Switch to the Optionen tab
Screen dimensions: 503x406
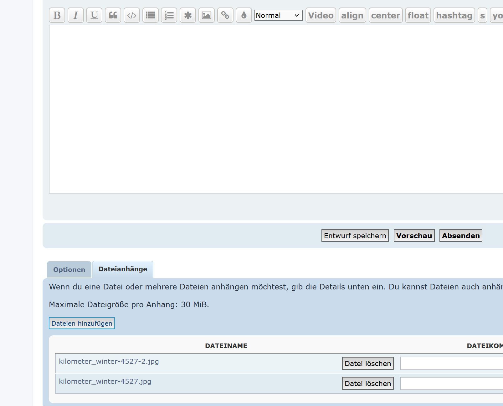coord(69,269)
